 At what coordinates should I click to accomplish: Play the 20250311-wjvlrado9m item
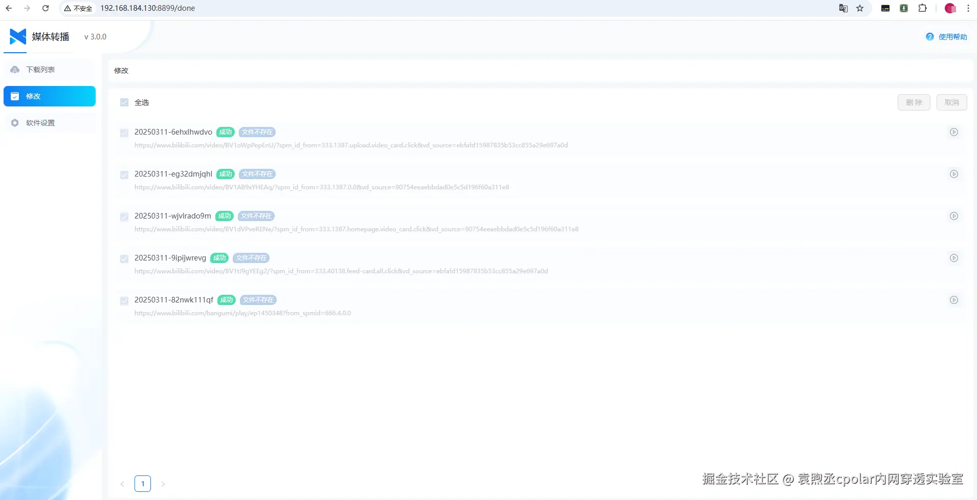954,216
